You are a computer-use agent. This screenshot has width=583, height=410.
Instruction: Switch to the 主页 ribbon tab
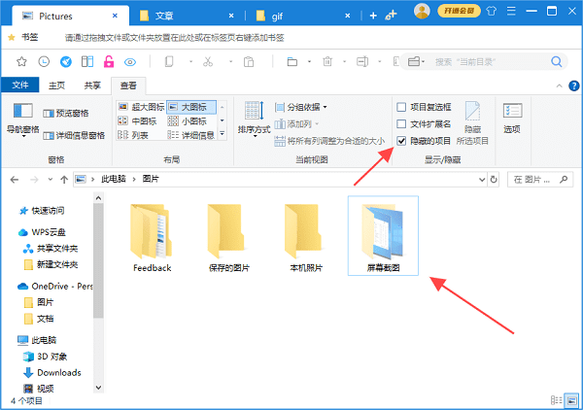click(57, 85)
